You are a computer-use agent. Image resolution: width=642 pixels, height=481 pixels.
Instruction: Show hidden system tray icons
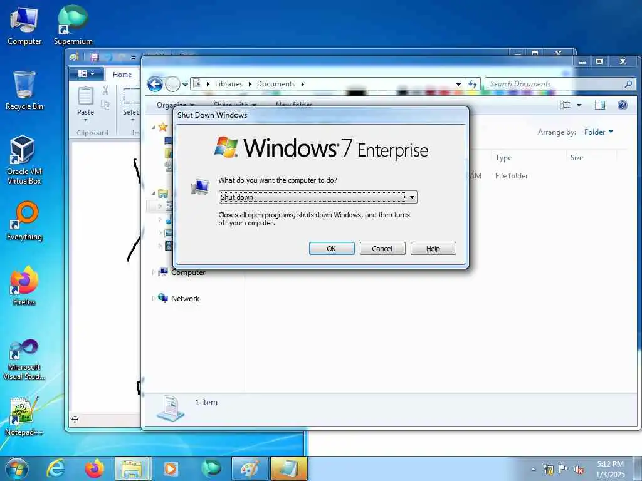click(533, 469)
